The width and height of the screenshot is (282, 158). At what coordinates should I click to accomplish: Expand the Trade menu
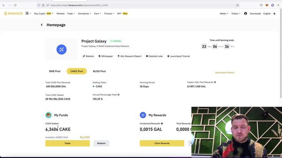point(70,14)
